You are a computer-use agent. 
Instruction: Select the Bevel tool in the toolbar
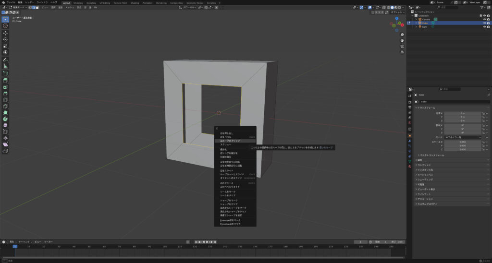5,94
